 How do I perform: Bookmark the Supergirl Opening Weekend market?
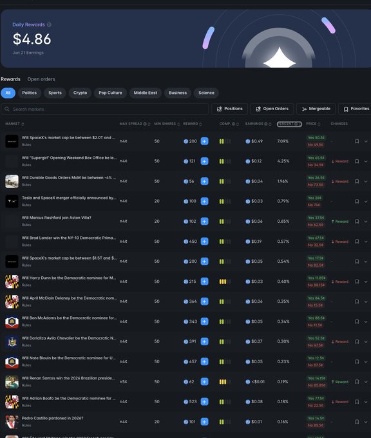[357, 161]
